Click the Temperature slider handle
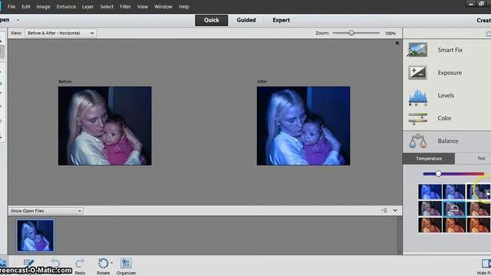The width and height of the screenshot is (491, 276). click(438, 174)
